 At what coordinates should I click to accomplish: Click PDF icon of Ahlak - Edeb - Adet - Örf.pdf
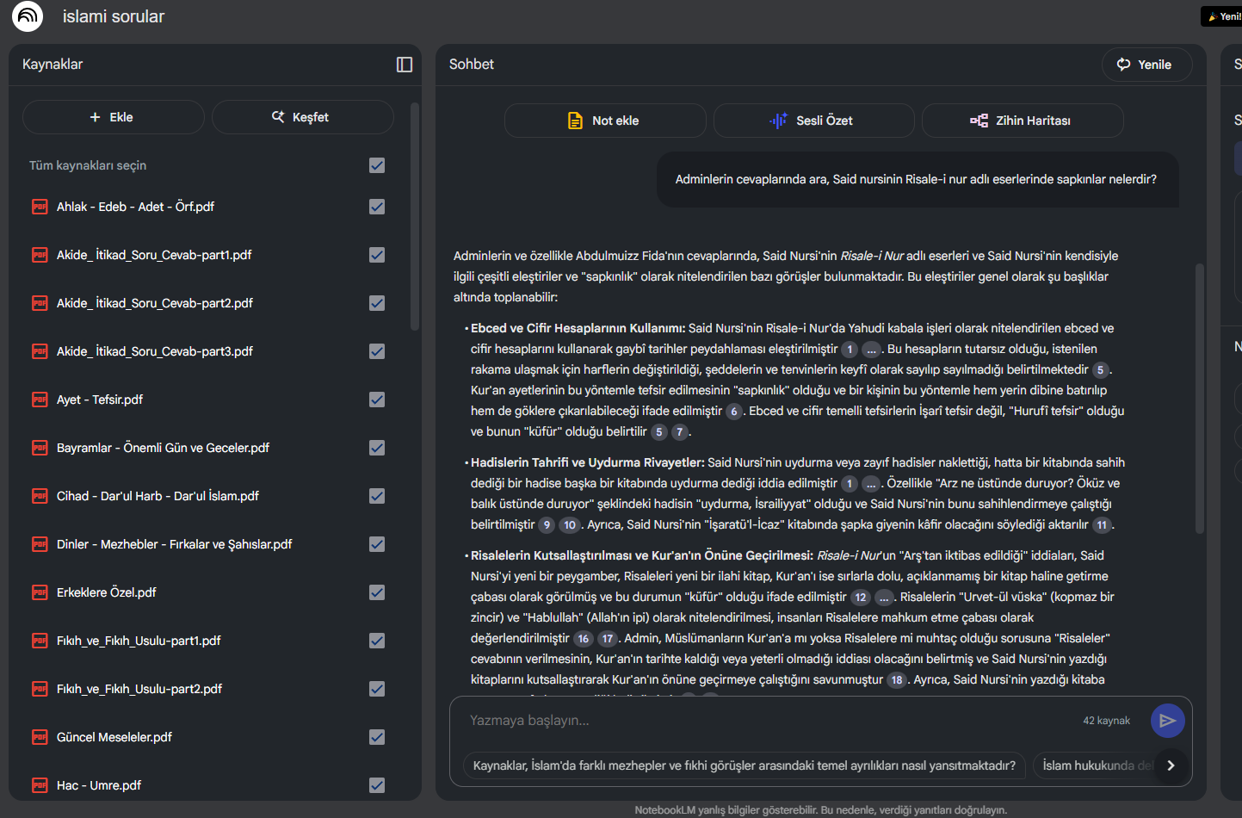click(x=40, y=207)
